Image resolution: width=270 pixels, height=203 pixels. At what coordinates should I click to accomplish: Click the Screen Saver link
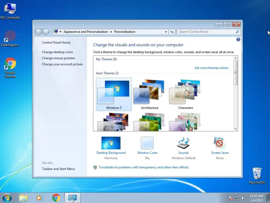point(220,153)
